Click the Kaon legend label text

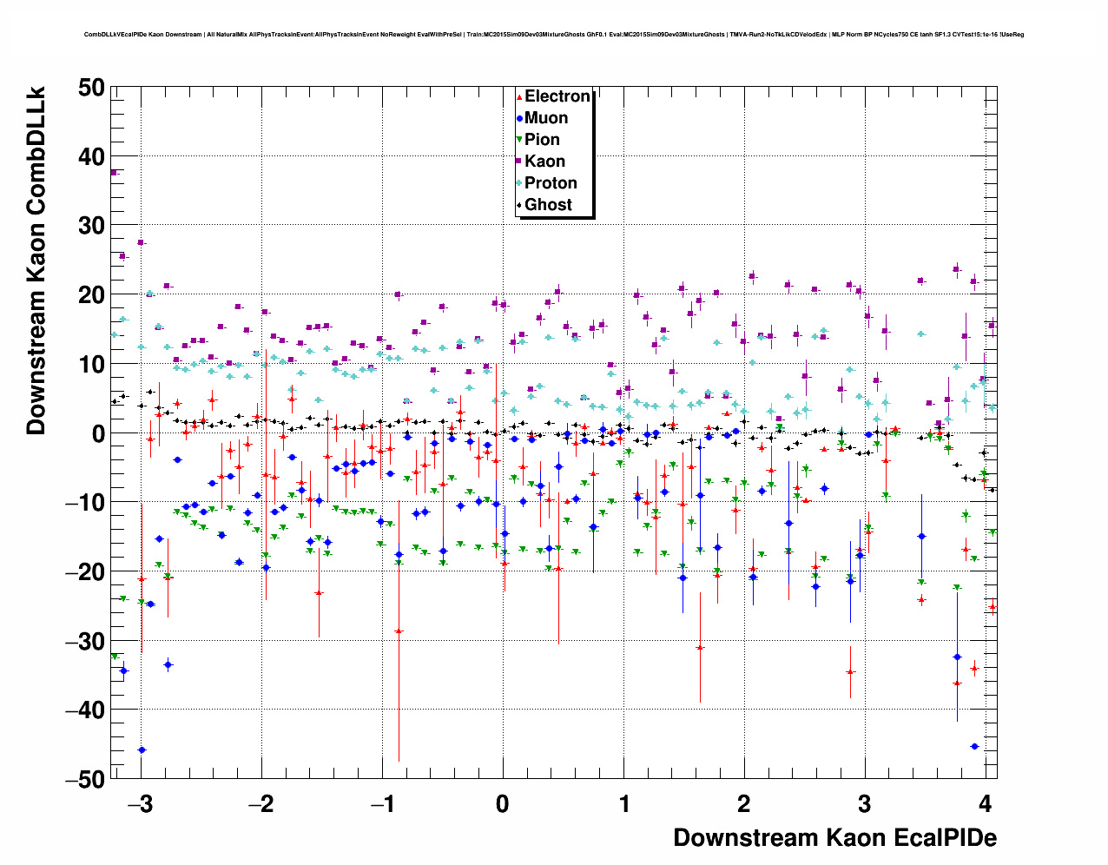click(544, 162)
